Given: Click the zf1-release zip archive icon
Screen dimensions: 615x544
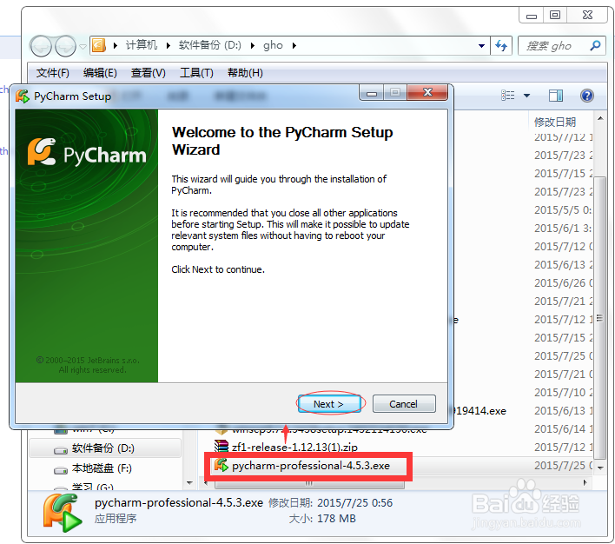Looking at the screenshot, I should [x=222, y=447].
